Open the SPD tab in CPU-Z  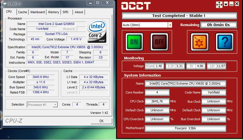pos(65,12)
